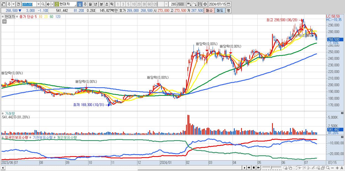Select the yearly (년) chart period
This screenshot has height=171, width=345.
(95, 4)
